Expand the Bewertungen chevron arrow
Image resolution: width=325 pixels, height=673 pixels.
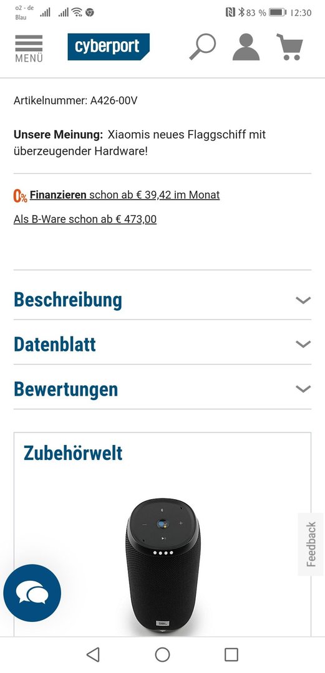303,389
